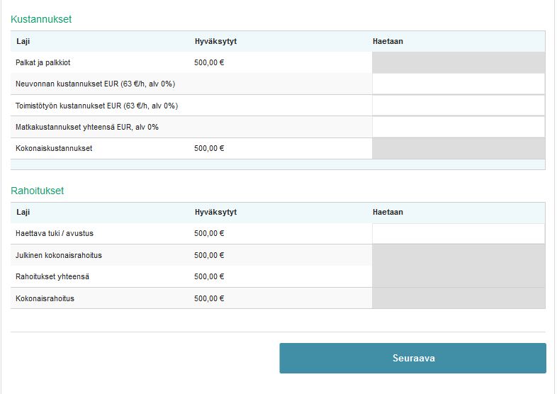Click the greyed Kokonaisrahoitus Haetaan cell
Image resolution: width=557 pixels, height=394 pixels.
coord(458,298)
